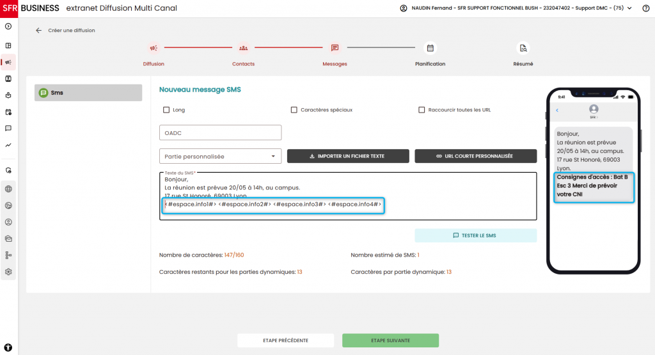
Task: Click inside the Texte du SMS textarea
Action: coord(348,196)
